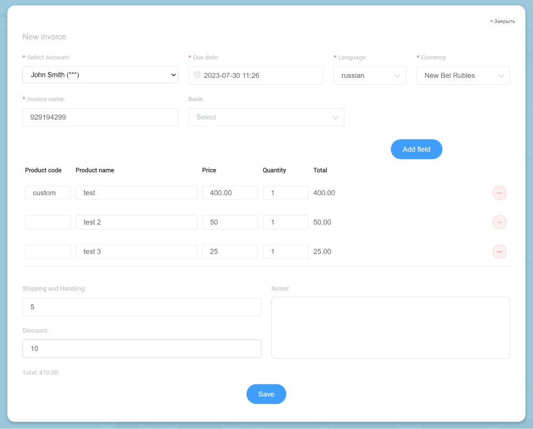
Task: Expand the Bank select dropdown
Action: pos(266,117)
